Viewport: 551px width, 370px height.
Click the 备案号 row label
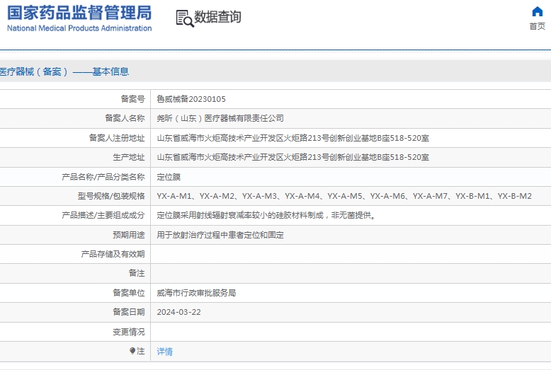click(133, 99)
